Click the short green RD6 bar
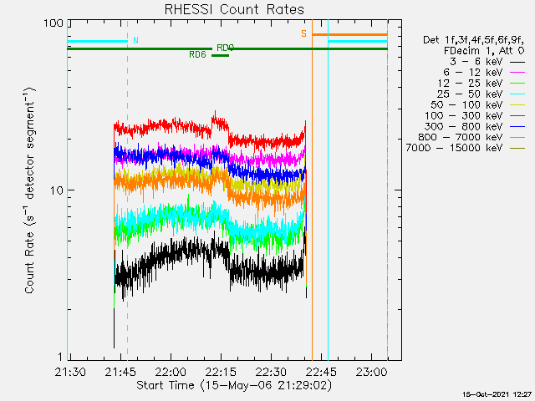Image resolution: width=535 pixels, height=401 pixels. click(220, 55)
